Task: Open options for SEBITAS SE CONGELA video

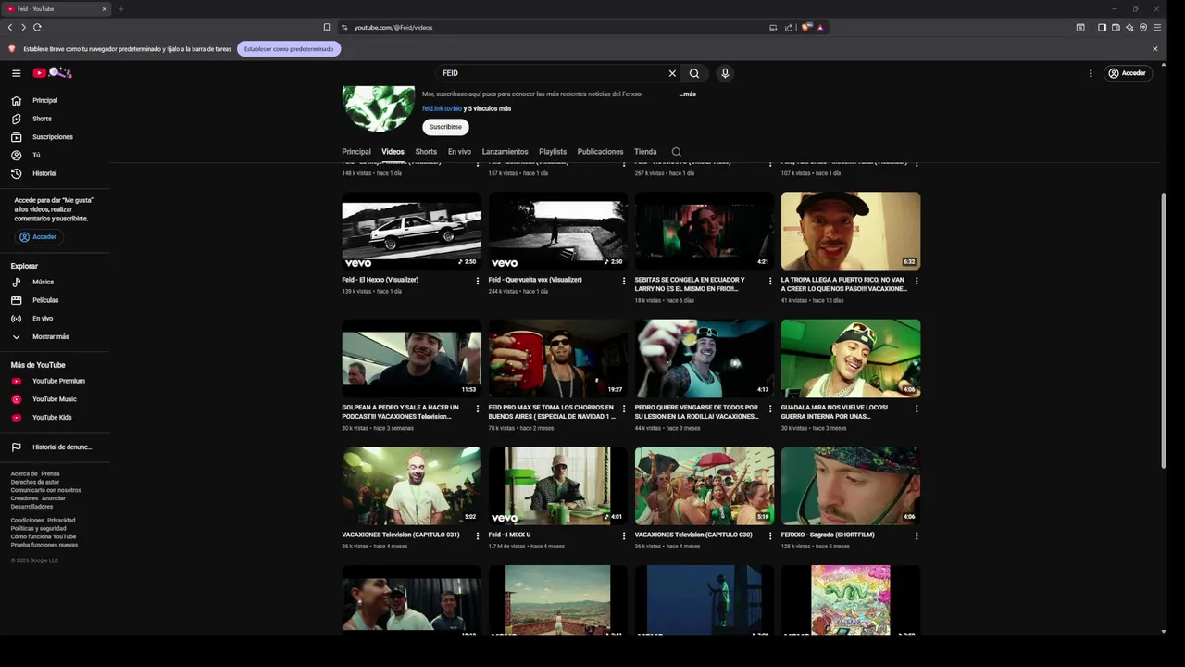Action: [770, 281]
